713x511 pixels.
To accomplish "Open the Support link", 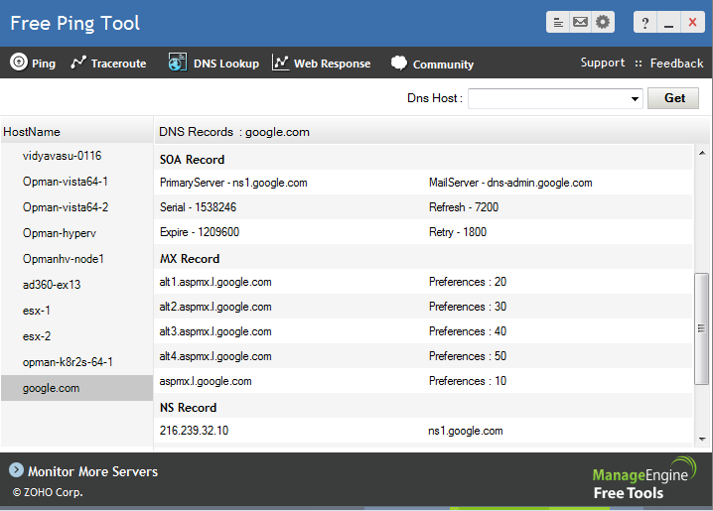I will [603, 63].
